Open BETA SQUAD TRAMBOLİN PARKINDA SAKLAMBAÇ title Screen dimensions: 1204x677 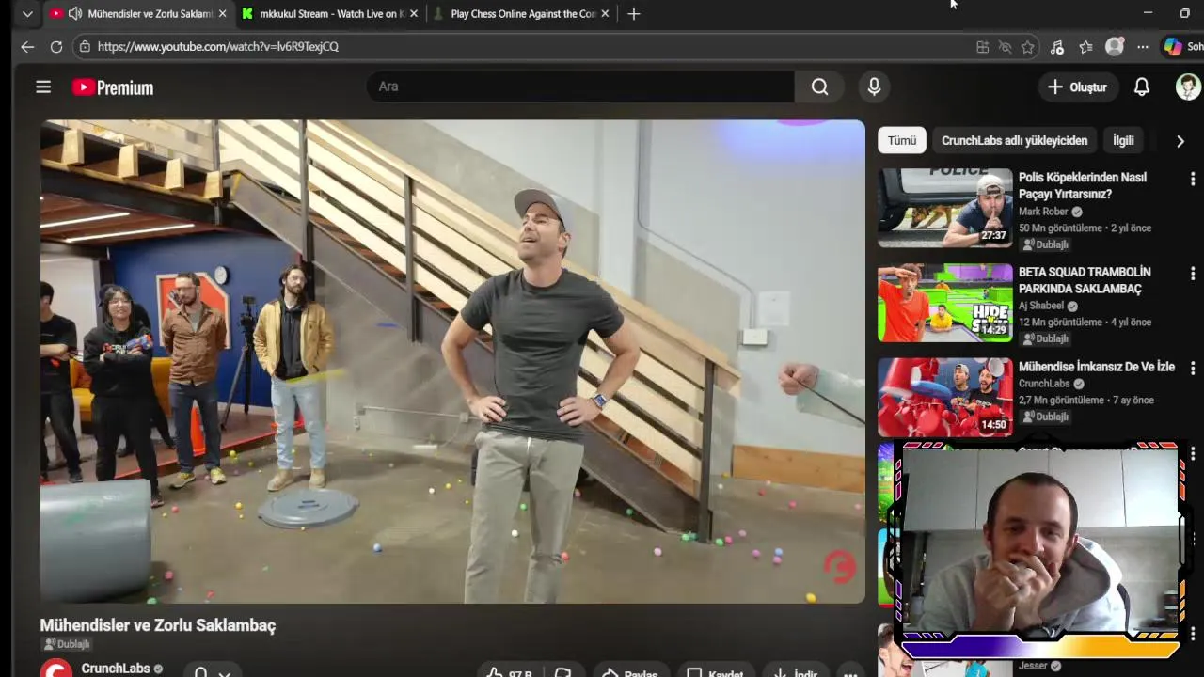[x=1085, y=280]
